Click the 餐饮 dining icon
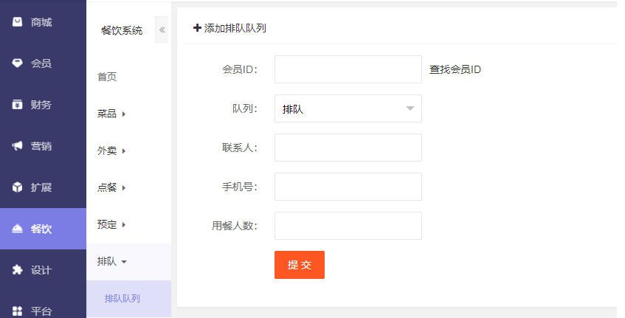Viewport: 625px width, 318px height. coord(18,229)
